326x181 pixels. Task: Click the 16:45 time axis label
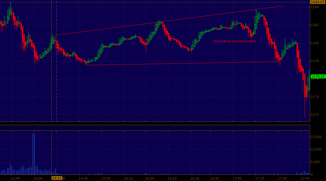point(214,179)
